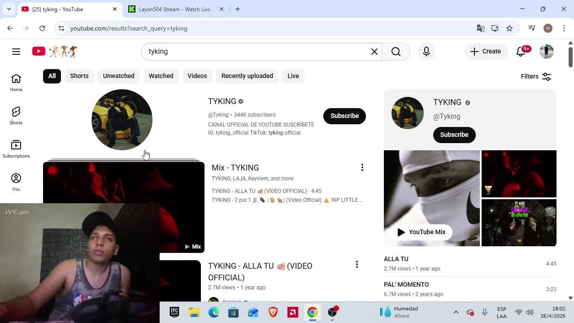Open ESP LAA language switcher
Screen dimensions: 574x323
point(502,312)
